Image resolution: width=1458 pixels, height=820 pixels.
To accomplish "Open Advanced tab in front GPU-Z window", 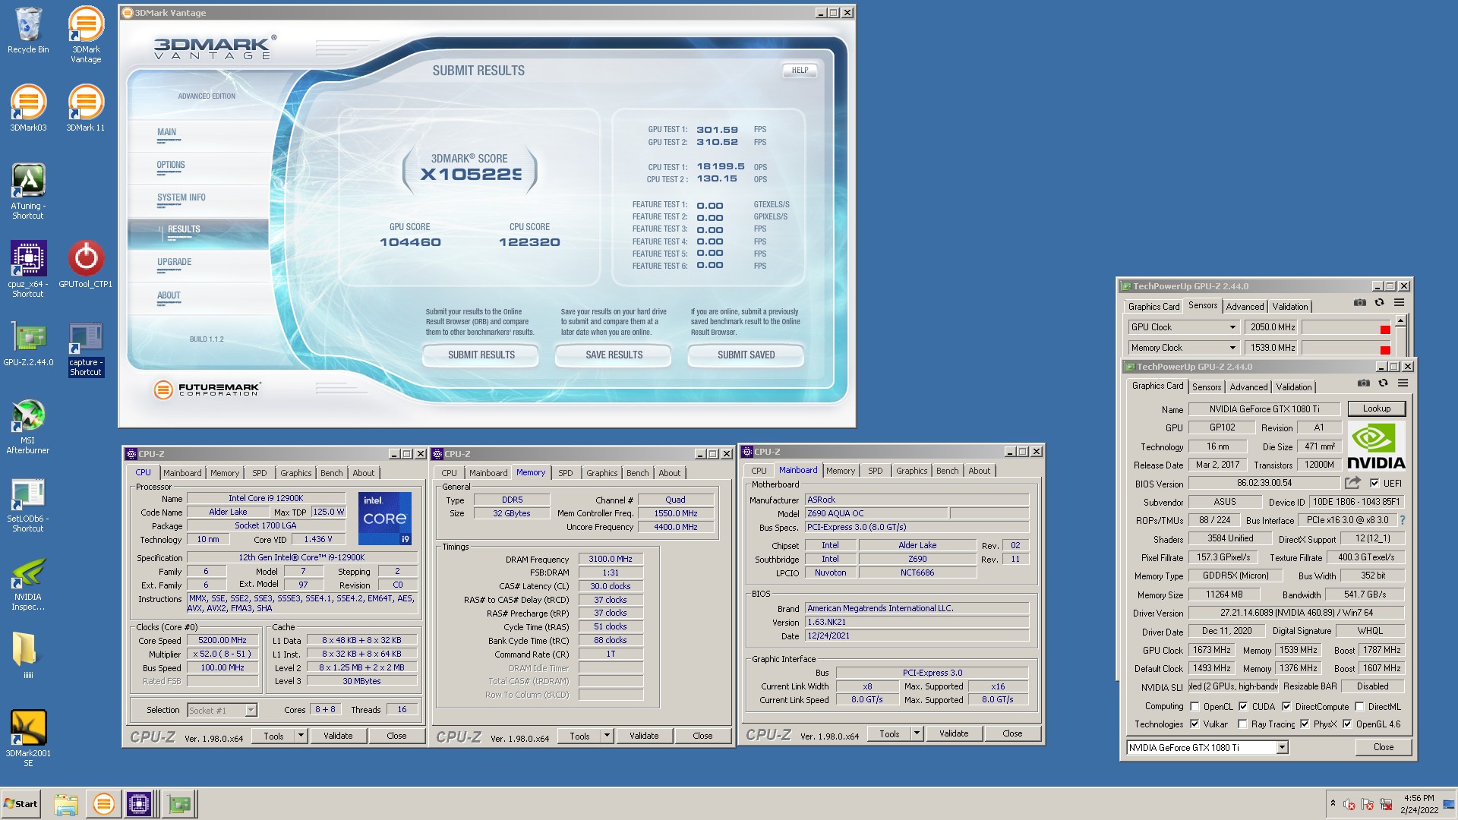I will pos(1248,387).
